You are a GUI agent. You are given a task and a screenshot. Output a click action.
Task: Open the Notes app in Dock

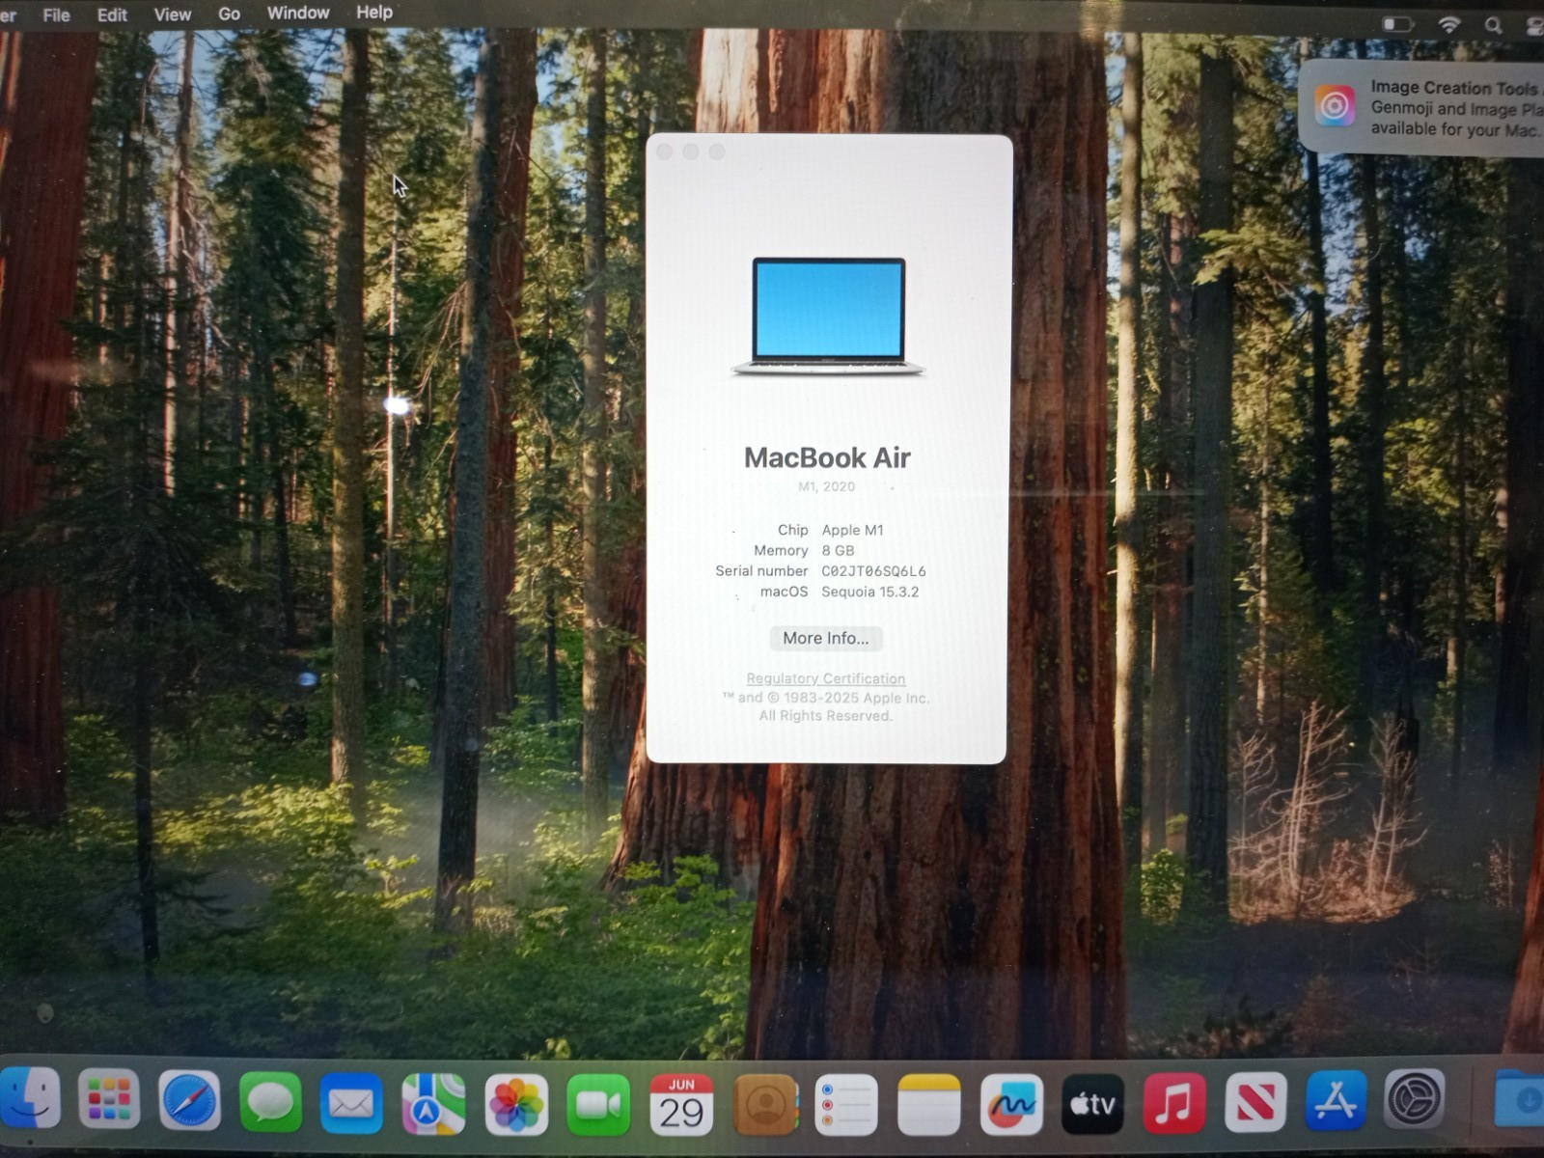928,1105
